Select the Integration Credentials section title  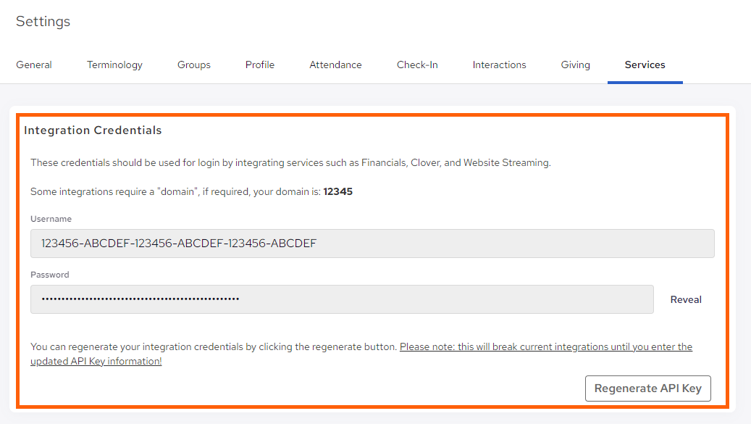93,130
